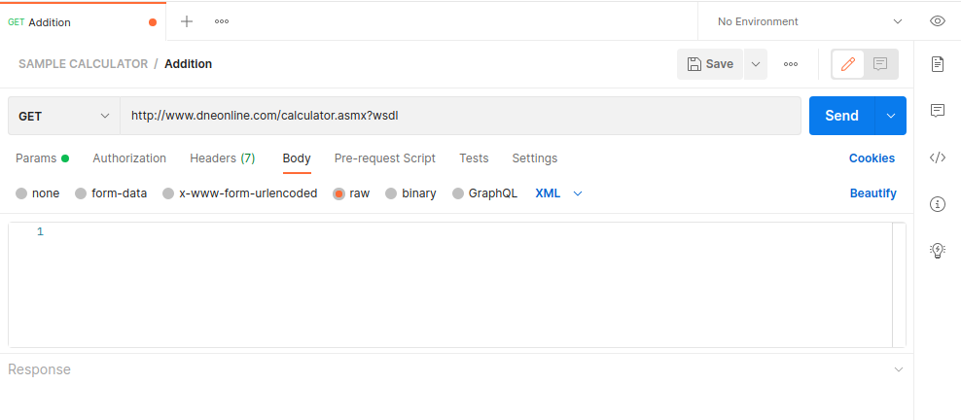The height and width of the screenshot is (420, 961).
Task: Open the Body tab
Action: point(297,158)
